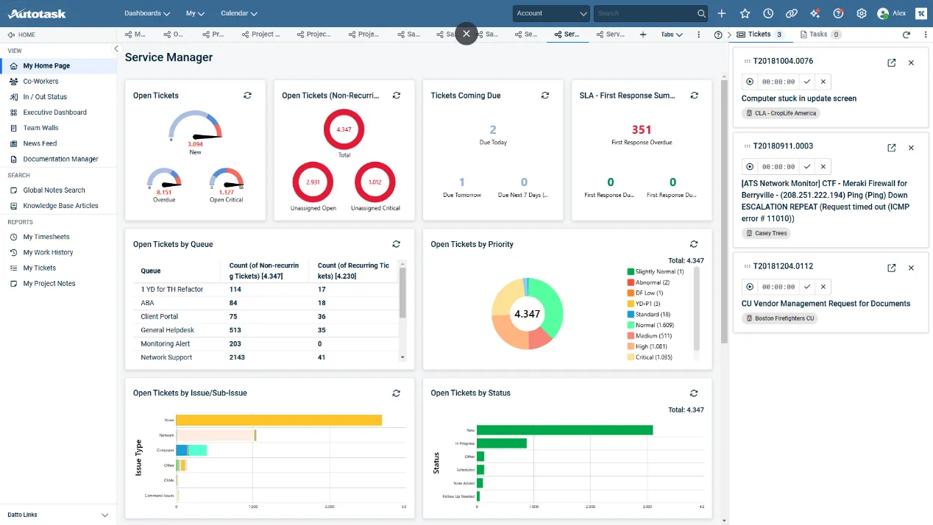Open the Calendar menu
This screenshot has width=933, height=525.
pos(239,13)
